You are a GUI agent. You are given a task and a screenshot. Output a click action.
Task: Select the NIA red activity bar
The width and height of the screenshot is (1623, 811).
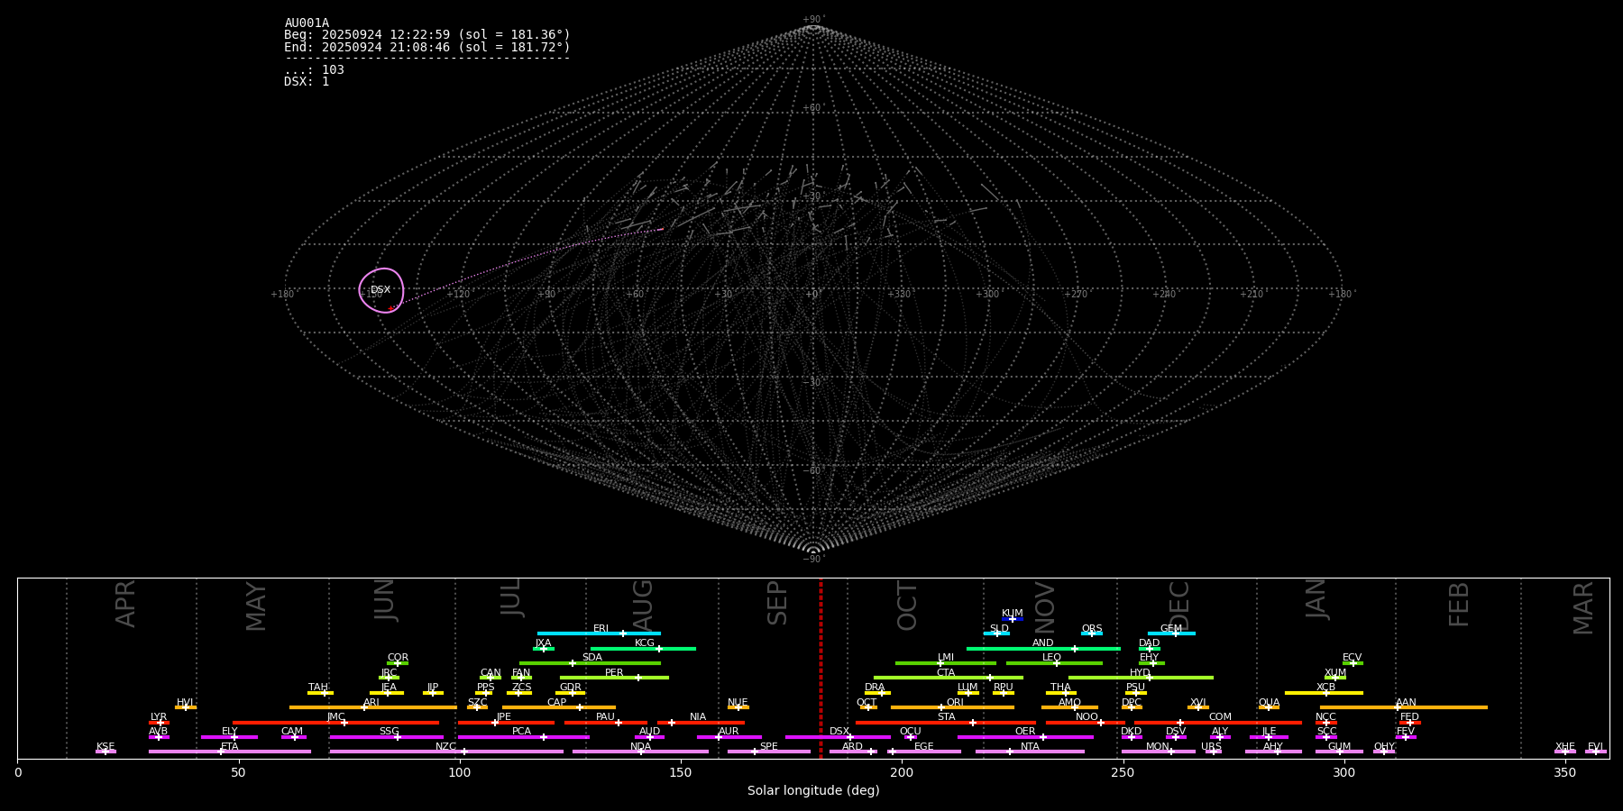(701, 723)
